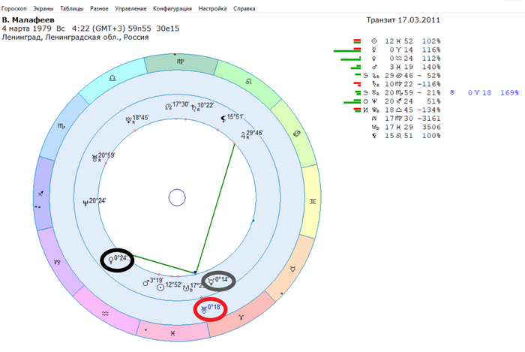Select Venus glyph at 0°24' in chart
Screen dimensions: 525x352
point(111,260)
